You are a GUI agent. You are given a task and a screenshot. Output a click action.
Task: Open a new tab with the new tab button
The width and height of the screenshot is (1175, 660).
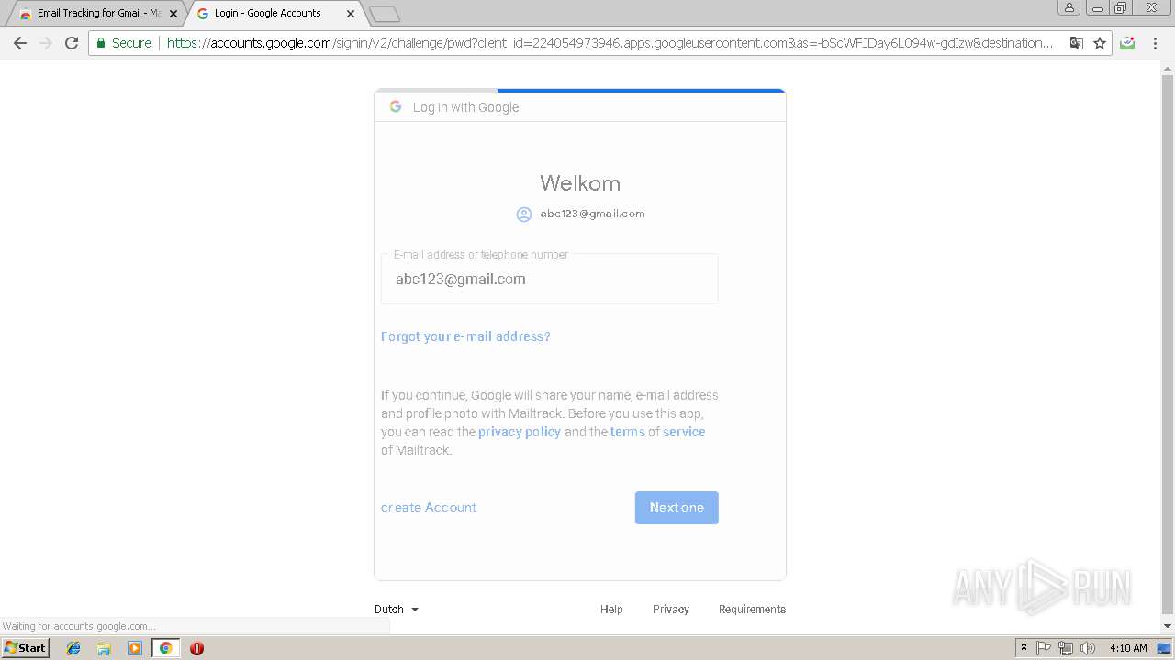click(384, 14)
